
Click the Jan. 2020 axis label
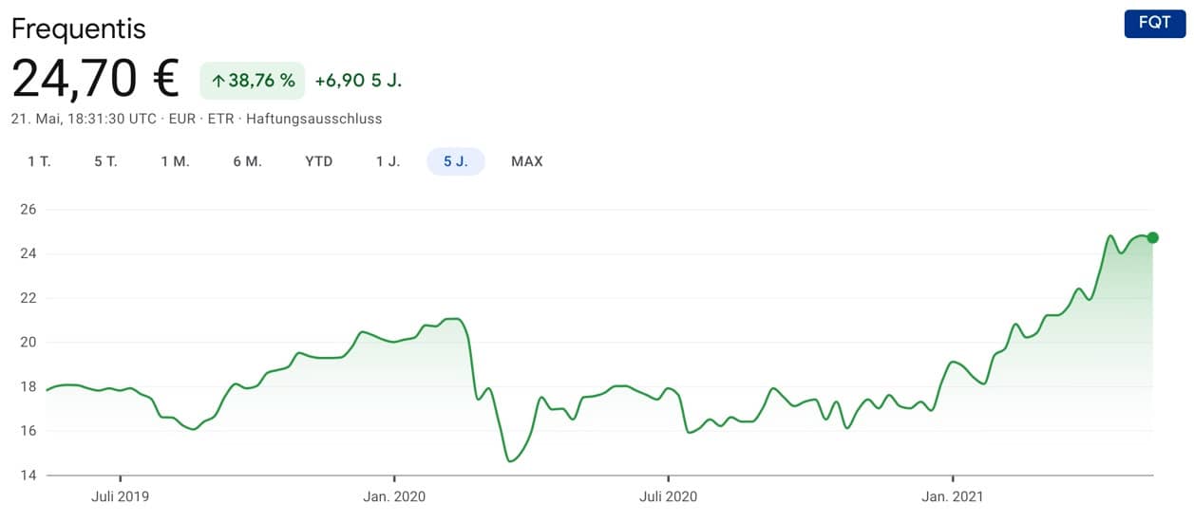(x=394, y=496)
